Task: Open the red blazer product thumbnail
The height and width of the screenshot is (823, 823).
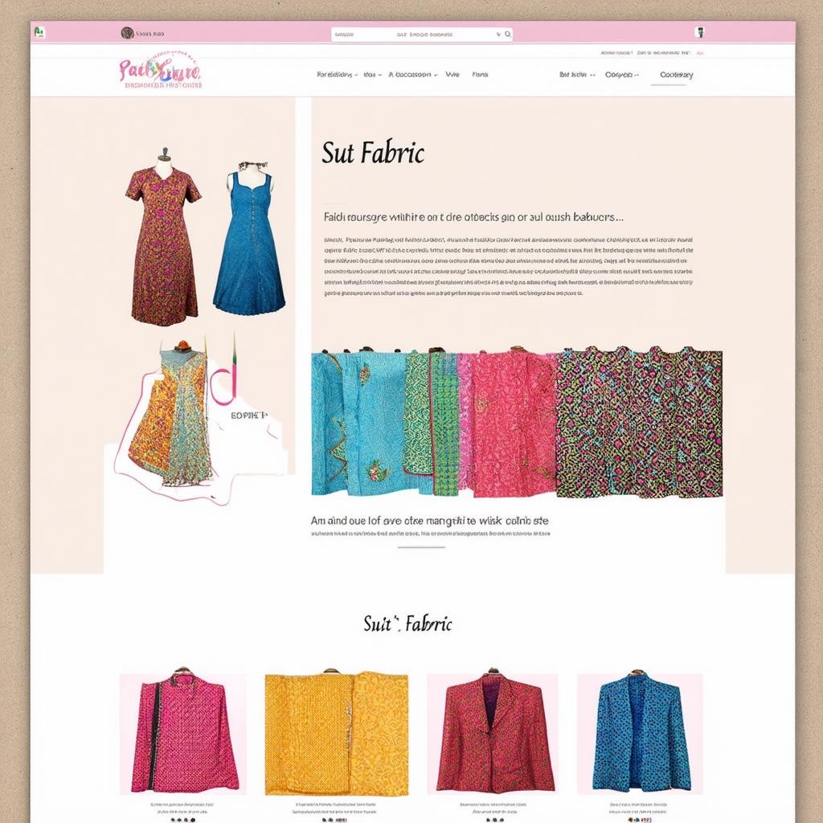Action: tap(492, 731)
